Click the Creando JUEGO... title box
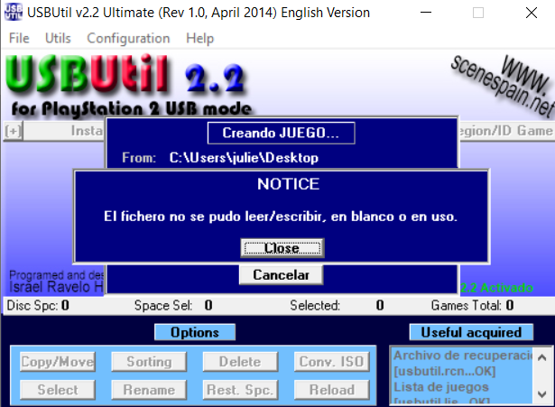Screen dimensions: 555x407 (281, 133)
